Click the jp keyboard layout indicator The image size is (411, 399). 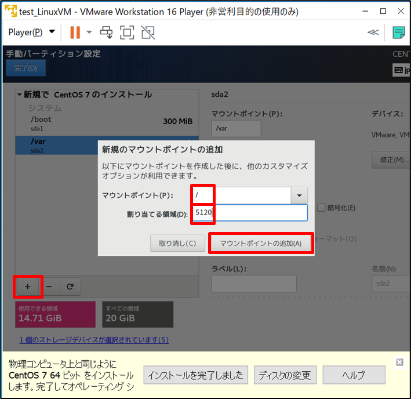pyautogui.click(x=402, y=70)
